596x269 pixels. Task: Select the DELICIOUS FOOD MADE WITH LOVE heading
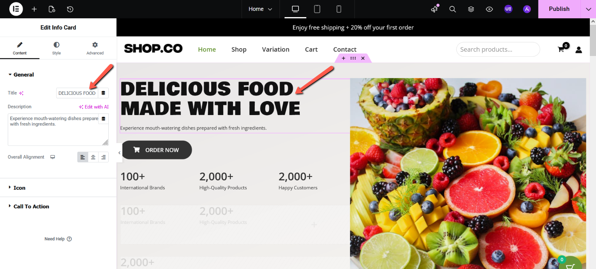point(210,99)
